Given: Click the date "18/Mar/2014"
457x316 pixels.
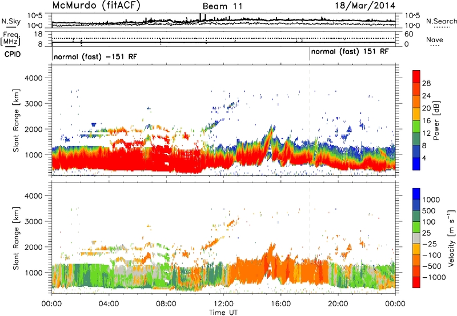Looking at the screenshot, I should click(x=365, y=6).
